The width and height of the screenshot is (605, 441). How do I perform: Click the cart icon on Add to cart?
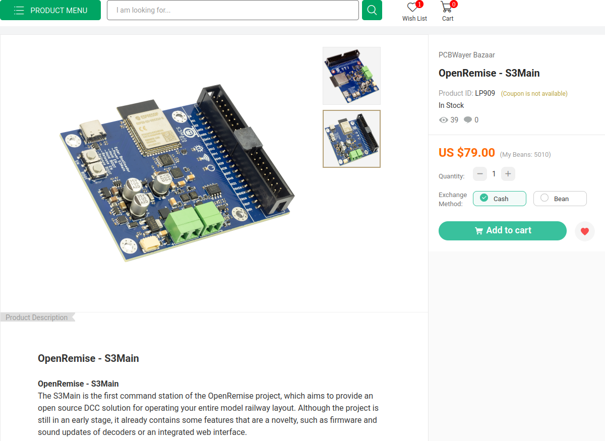coord(479,231)
